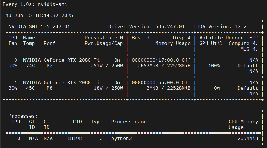Image resolution: width=267 pixels, height=148 pixels.
Task: Click the 'Process name' column header
Action: 129,122
